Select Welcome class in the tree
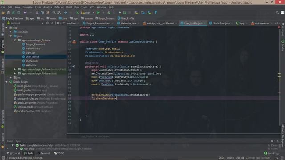 coord(31,65)
